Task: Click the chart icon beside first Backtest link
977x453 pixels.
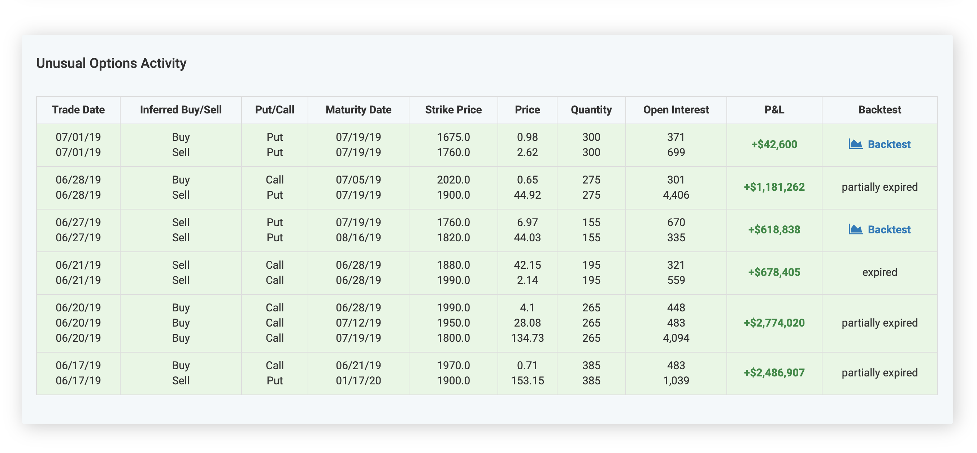Action: 856,144
